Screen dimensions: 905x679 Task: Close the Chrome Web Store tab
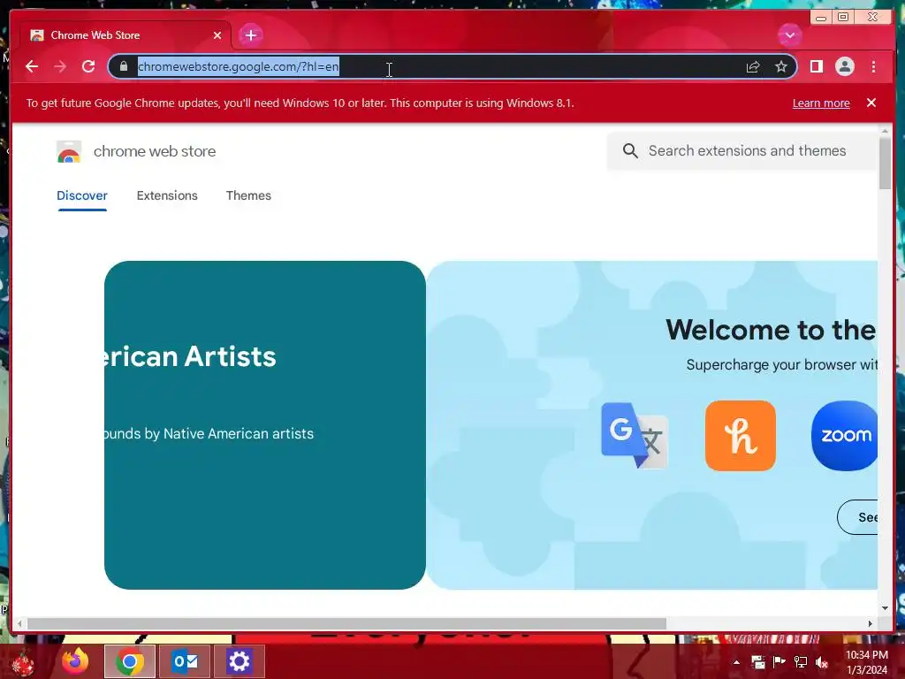pos(217,35)
